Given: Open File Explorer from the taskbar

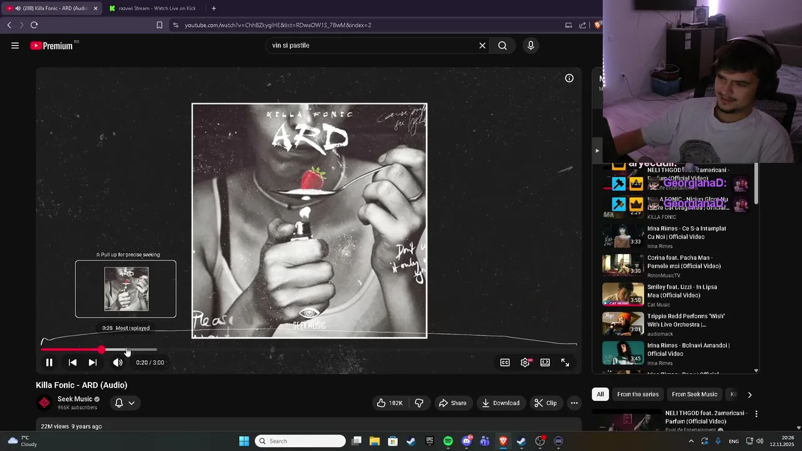Looking at the screenshot, I should pos(374,441).
